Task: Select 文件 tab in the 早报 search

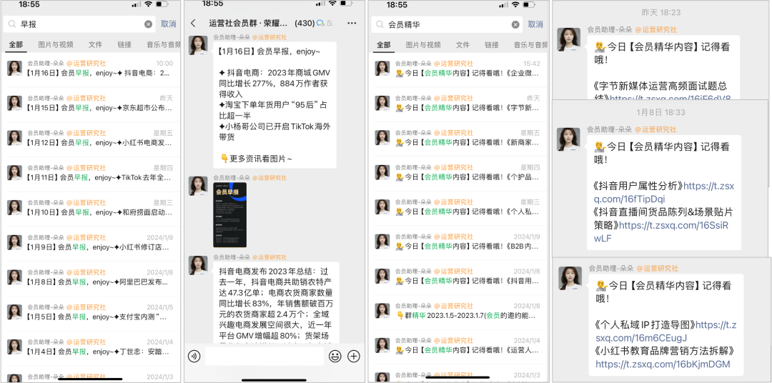Action: click(x=96, y=45)
